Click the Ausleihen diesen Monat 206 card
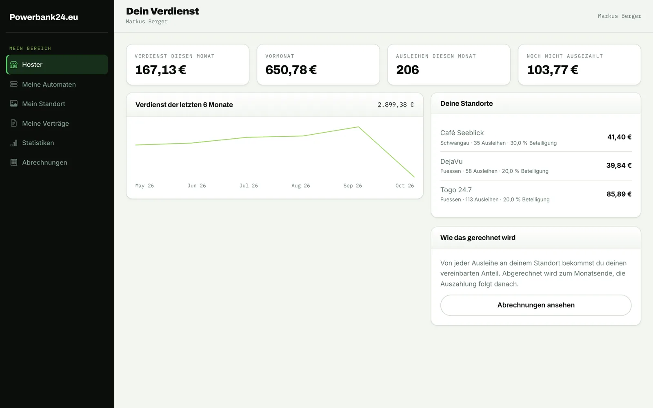The width and height of the screenshot is (653, 408). click(449, 64)
